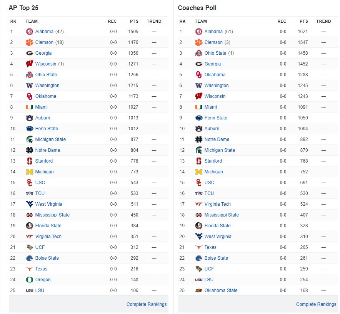The height and width of the screenshot is (314, 340).
Task: Click the Penn State logo in Coaches Poll
Action: coord(198,118)
